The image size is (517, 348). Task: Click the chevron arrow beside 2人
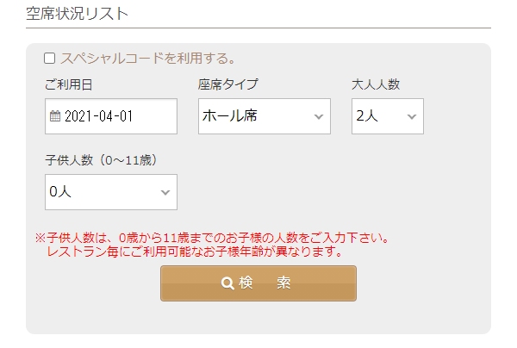coord(412,116)
